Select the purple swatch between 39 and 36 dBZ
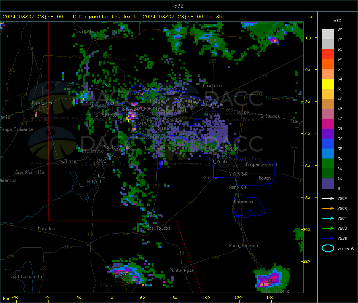 click(328, 134)
